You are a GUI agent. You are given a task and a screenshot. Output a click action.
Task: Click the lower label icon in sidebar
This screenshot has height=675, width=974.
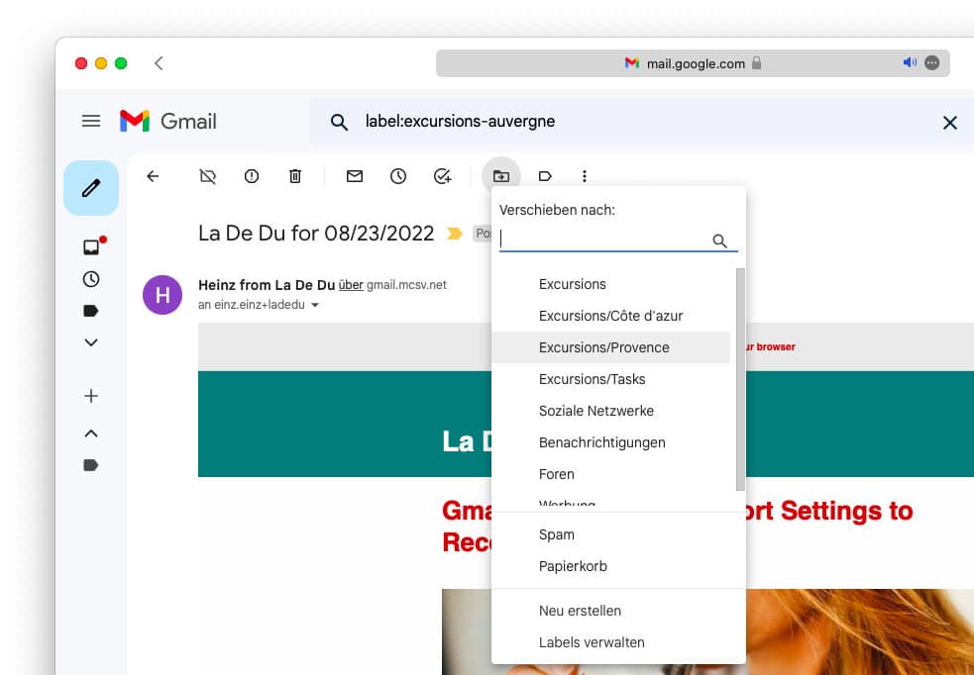[x=91, y=465]
